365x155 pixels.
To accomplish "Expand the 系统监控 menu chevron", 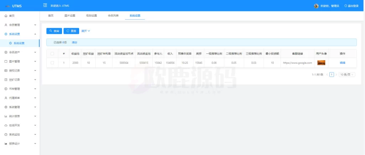I will click(x=35, y=135).
